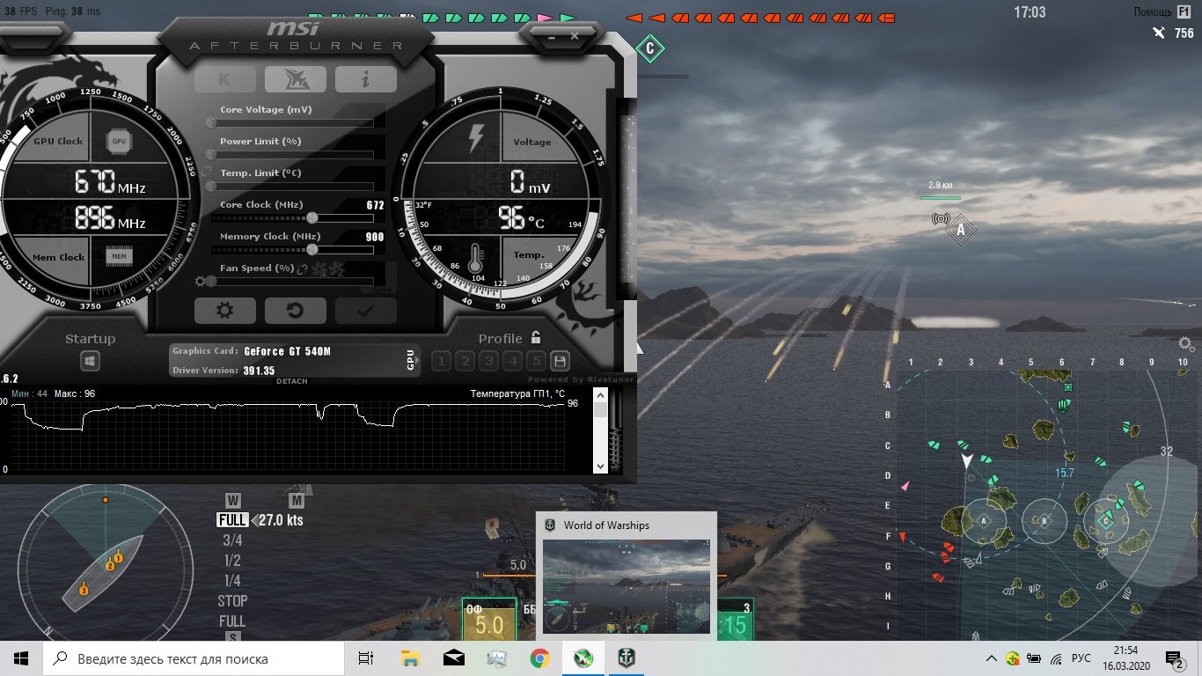1202x676 pixels.
Task: Open Google Chrome from taskbar
Action: click(x=540, y=658)
